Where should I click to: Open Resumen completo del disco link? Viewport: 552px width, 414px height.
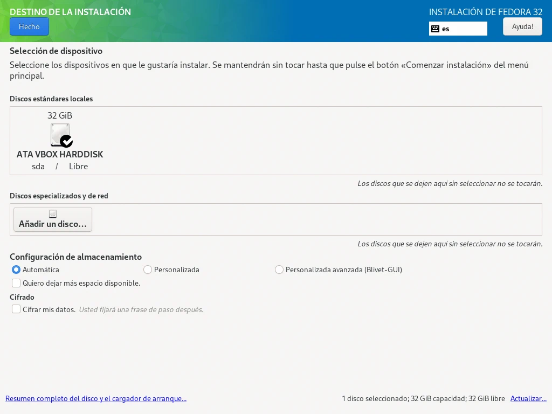point(96,399)
